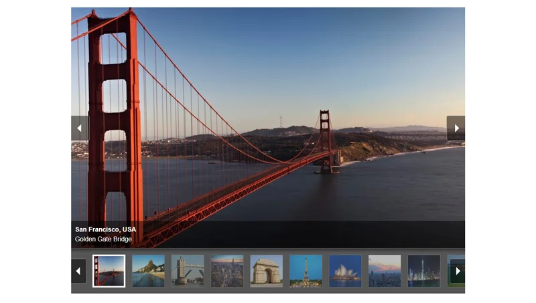
Task: Click the 'Golden Gate Bridge' caption text
Action: click(x=103, y=239)
